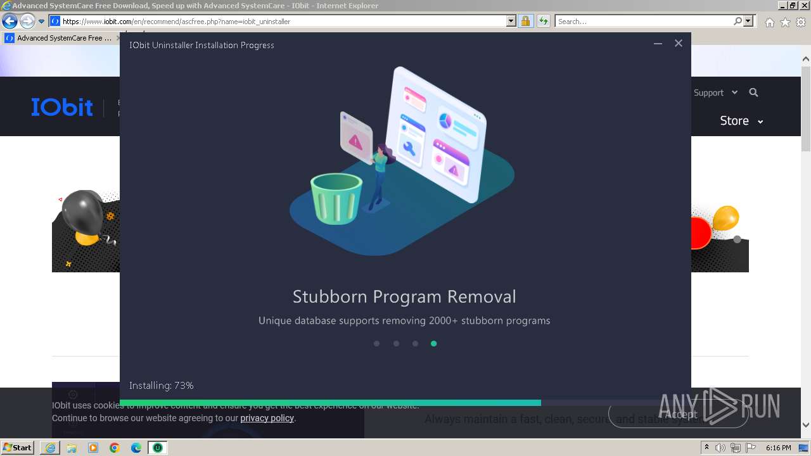
Task: Open the recent pages dropdown arrow
Action: tap(42, 22)
